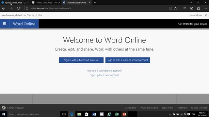Open taskbar clock showing 7:53 PM
The width and height of the screenshot is (209, 117).
pyautogui.click(x=202, y=114)
